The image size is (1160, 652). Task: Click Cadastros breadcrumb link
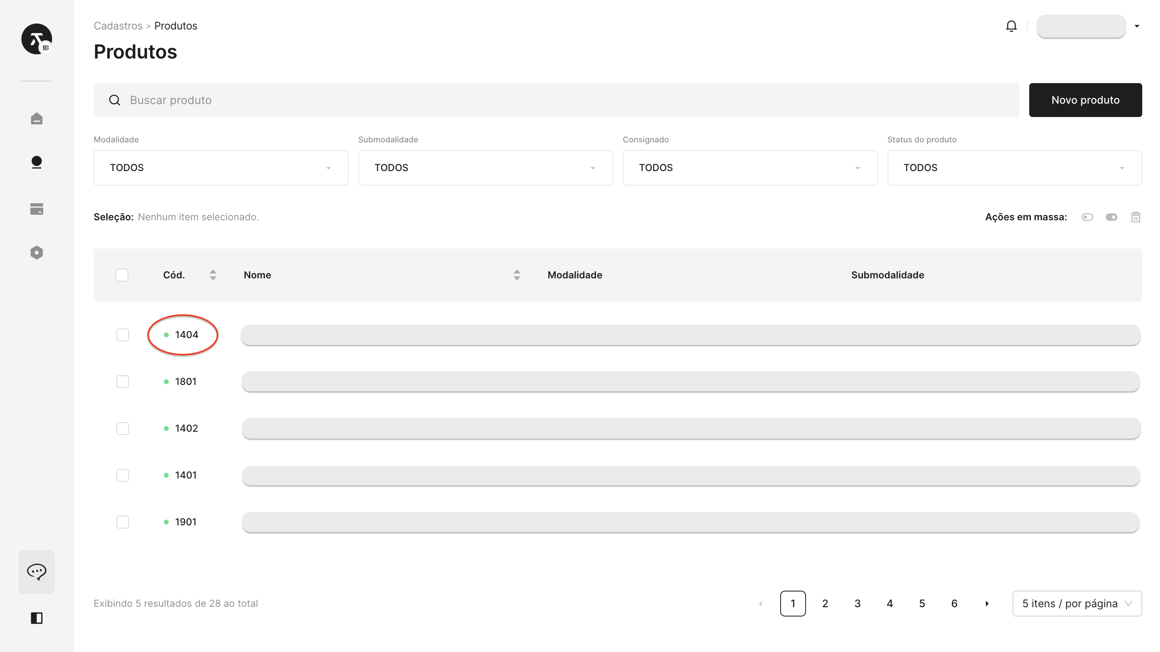(118, 26)
